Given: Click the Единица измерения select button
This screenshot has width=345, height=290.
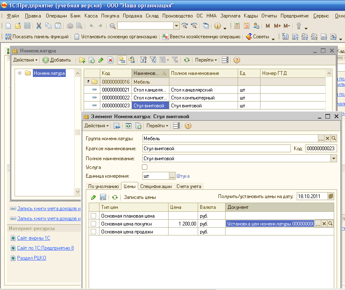Looking at the screenshot, I should point(172,176).
